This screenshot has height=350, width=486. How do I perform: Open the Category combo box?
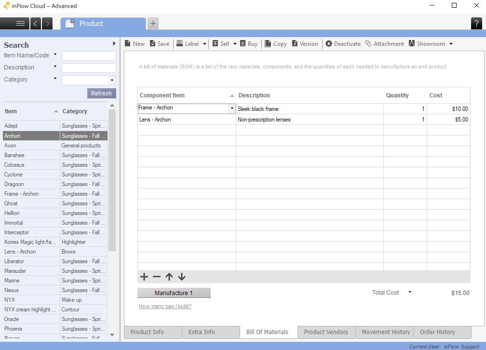[89, 81]
